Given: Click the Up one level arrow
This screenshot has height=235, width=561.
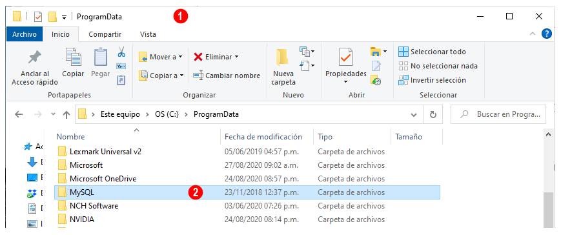Looking at the screenshot, I should (66, 114).
